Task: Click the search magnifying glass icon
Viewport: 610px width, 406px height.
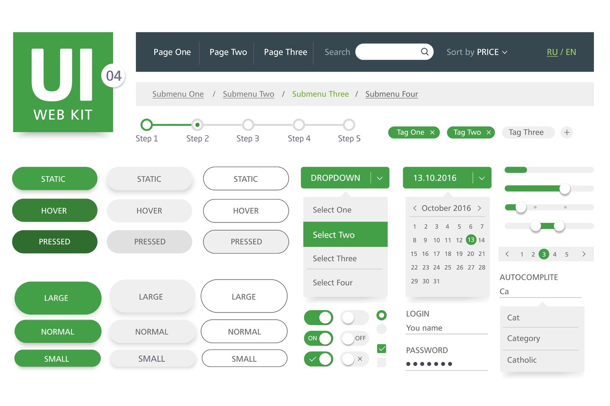Action: tap(424, 52)
